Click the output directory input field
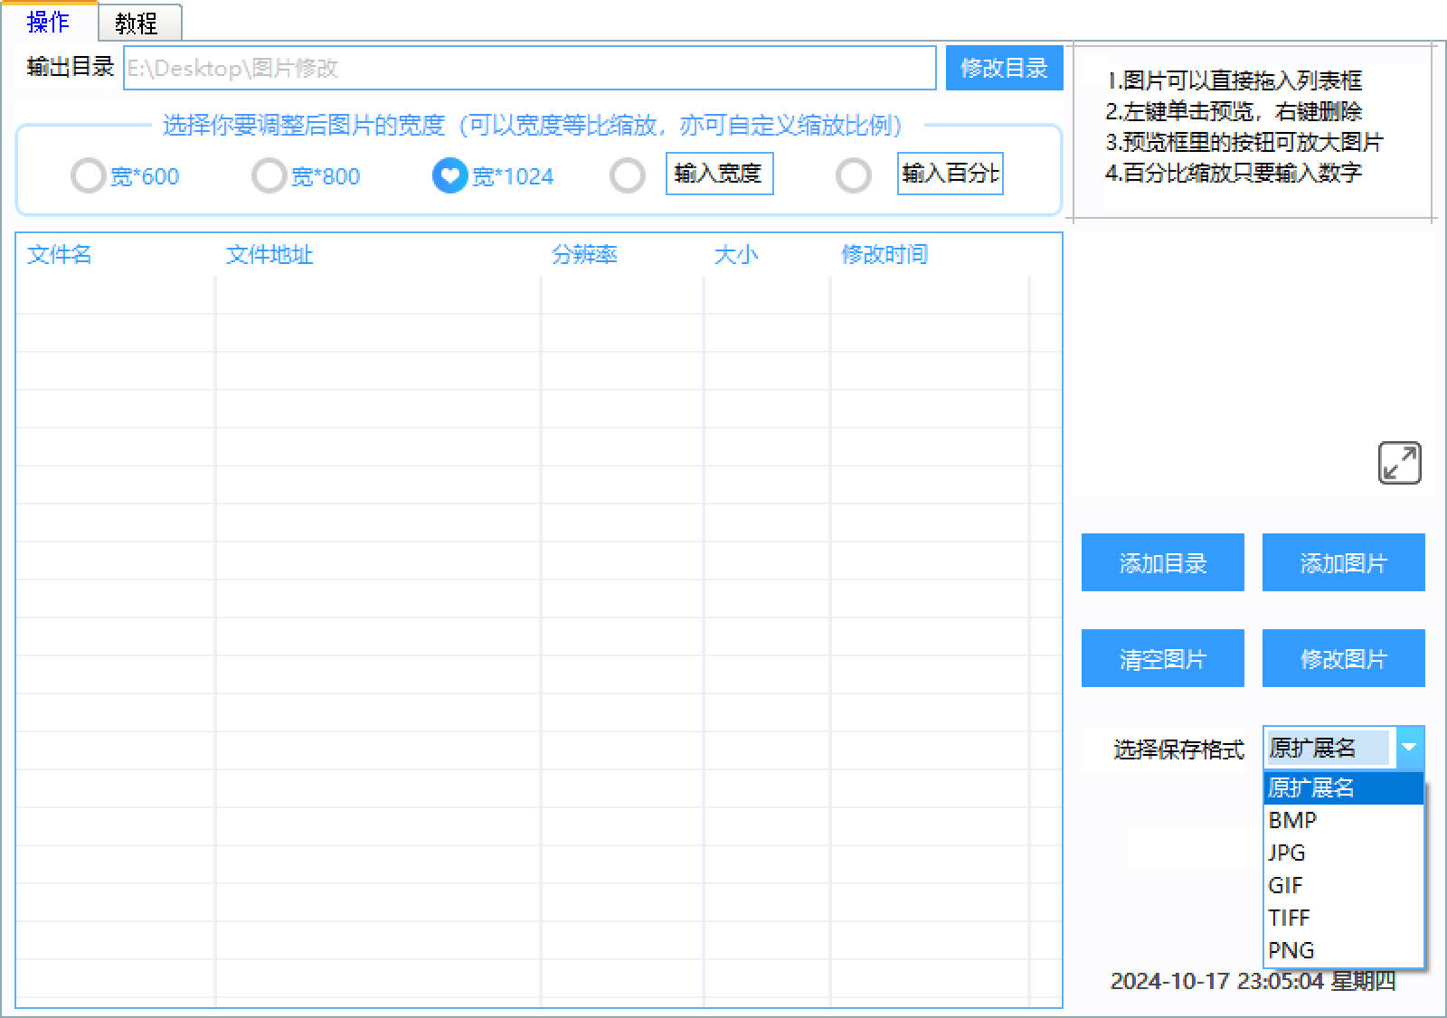 pyautogui.click(x=532, y=67)
